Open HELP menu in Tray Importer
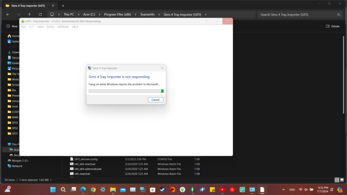This screenshot has height=195, width=347. click(75, 27)
